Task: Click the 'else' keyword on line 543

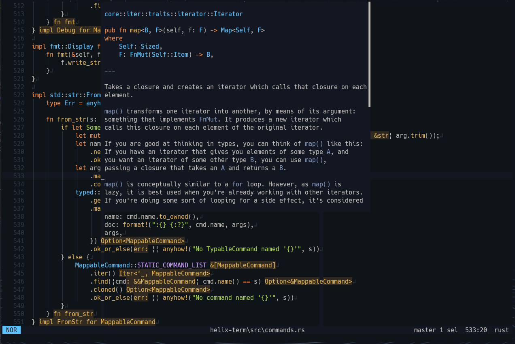Action: [x=75, y=257]
